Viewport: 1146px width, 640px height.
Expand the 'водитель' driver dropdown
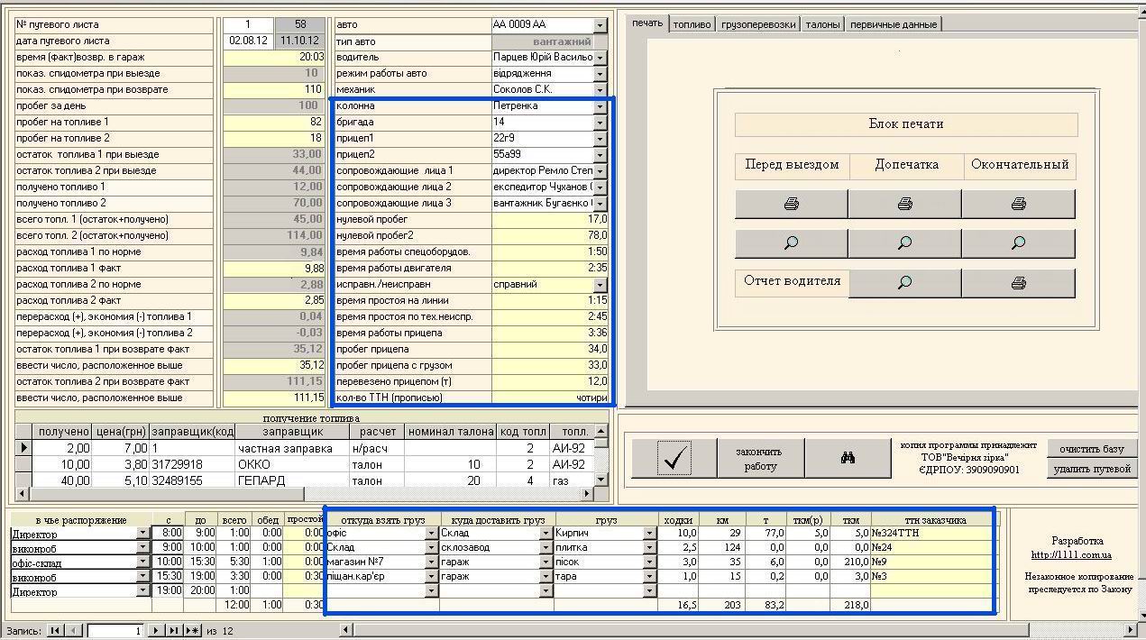point(601,58)
